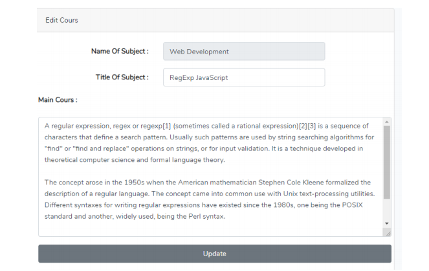Click the [2][3] reference in textarea
Image resolution: width=429 pixels, height=271 pixels.
(307, 126)
